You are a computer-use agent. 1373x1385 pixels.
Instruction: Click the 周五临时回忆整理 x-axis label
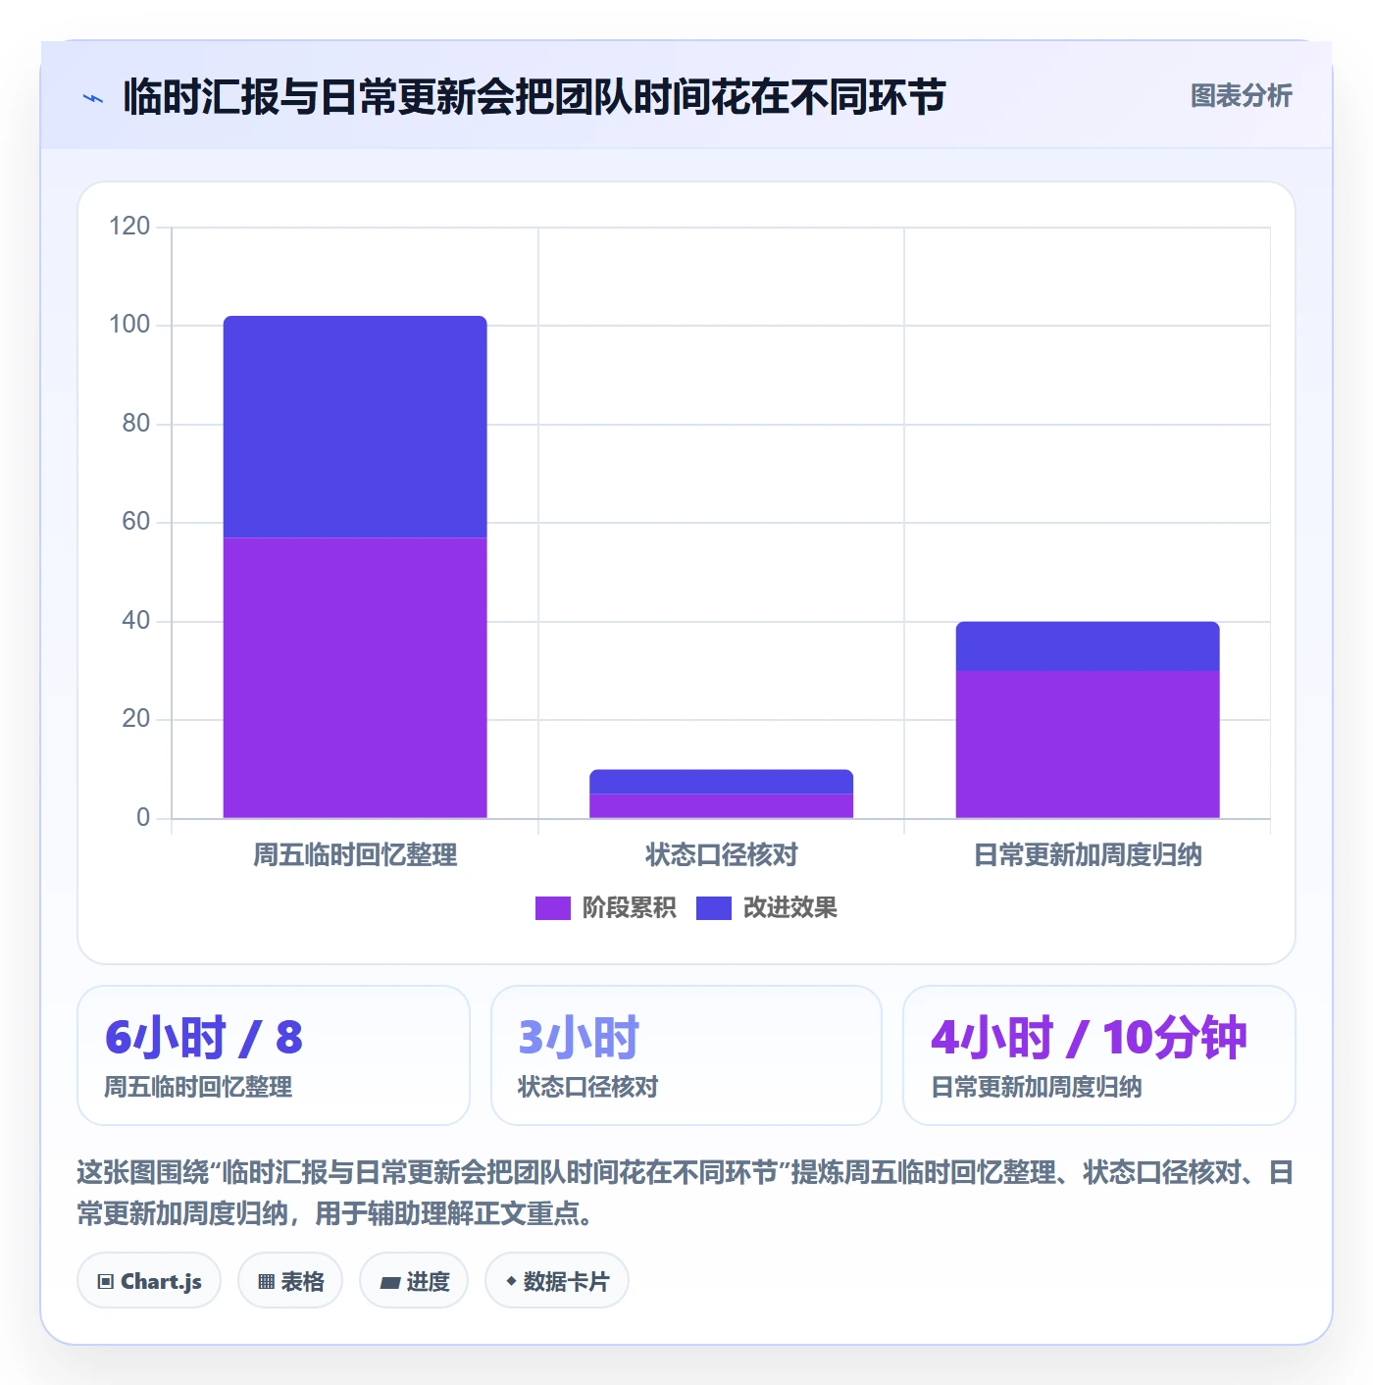[355, 855]
